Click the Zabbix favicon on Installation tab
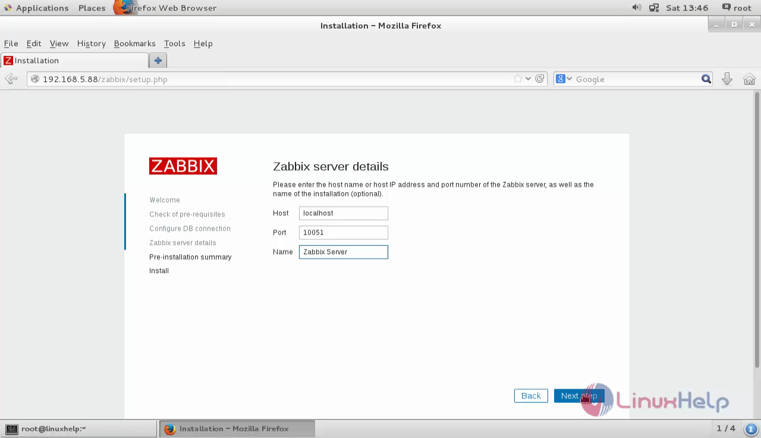 click(8, 61)
